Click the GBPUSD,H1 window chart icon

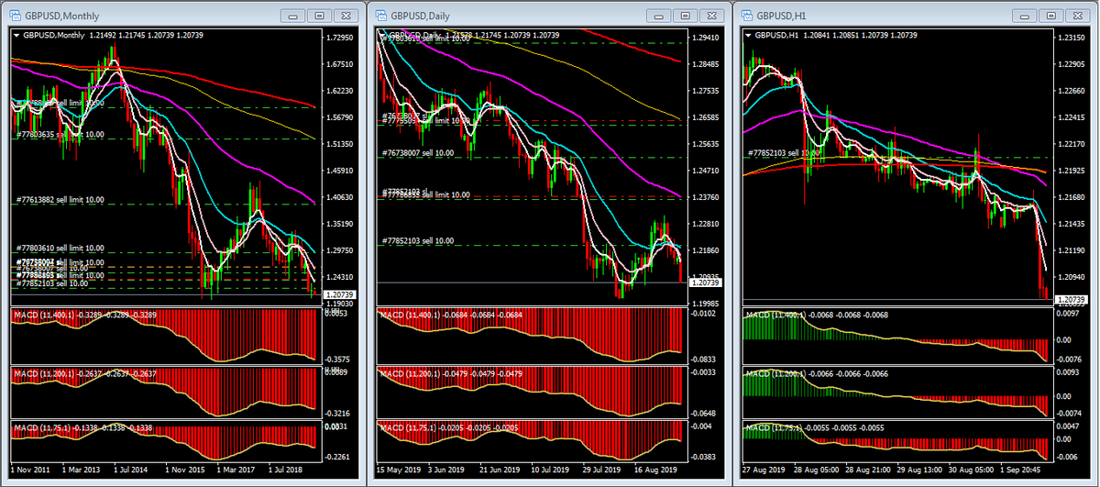coord(747,16)
